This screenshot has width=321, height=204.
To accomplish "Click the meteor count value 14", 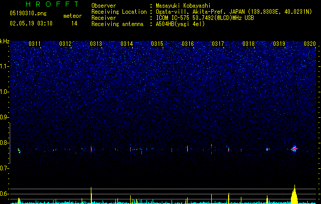I will 75,23.
